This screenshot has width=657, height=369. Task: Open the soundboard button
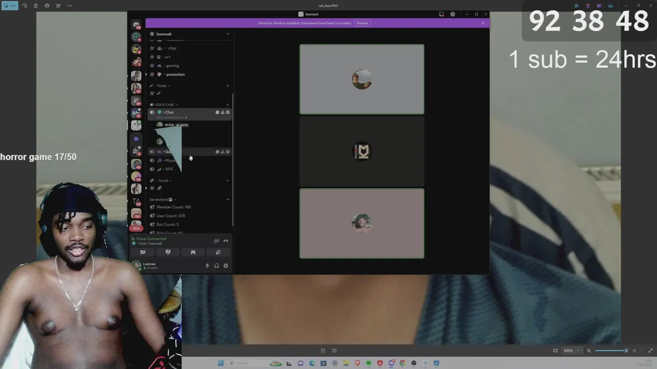pyautogui.click(x=218, y=252)
